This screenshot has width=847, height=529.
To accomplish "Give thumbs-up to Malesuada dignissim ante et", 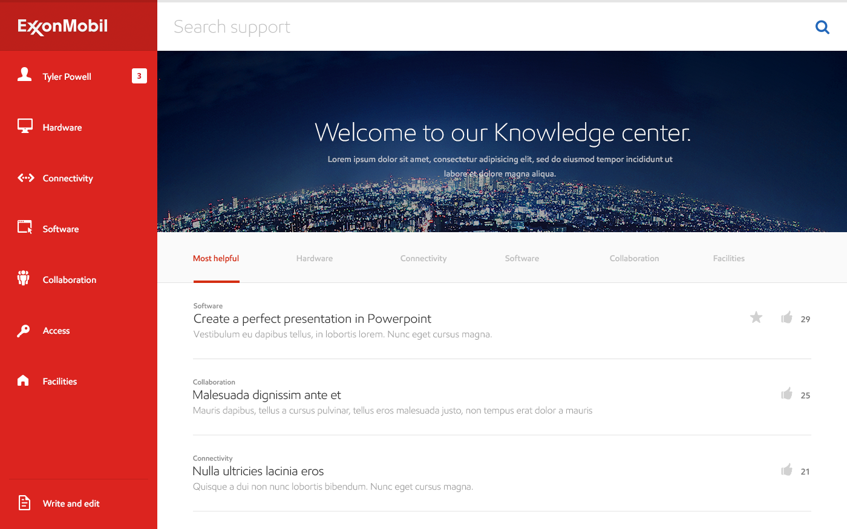I will pos(786,394).
